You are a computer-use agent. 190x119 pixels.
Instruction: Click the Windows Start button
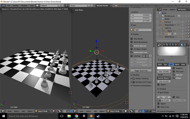(3, 116)
